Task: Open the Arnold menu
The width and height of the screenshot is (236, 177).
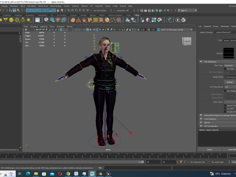Action: pyautogui.click(x=123, y=6)
